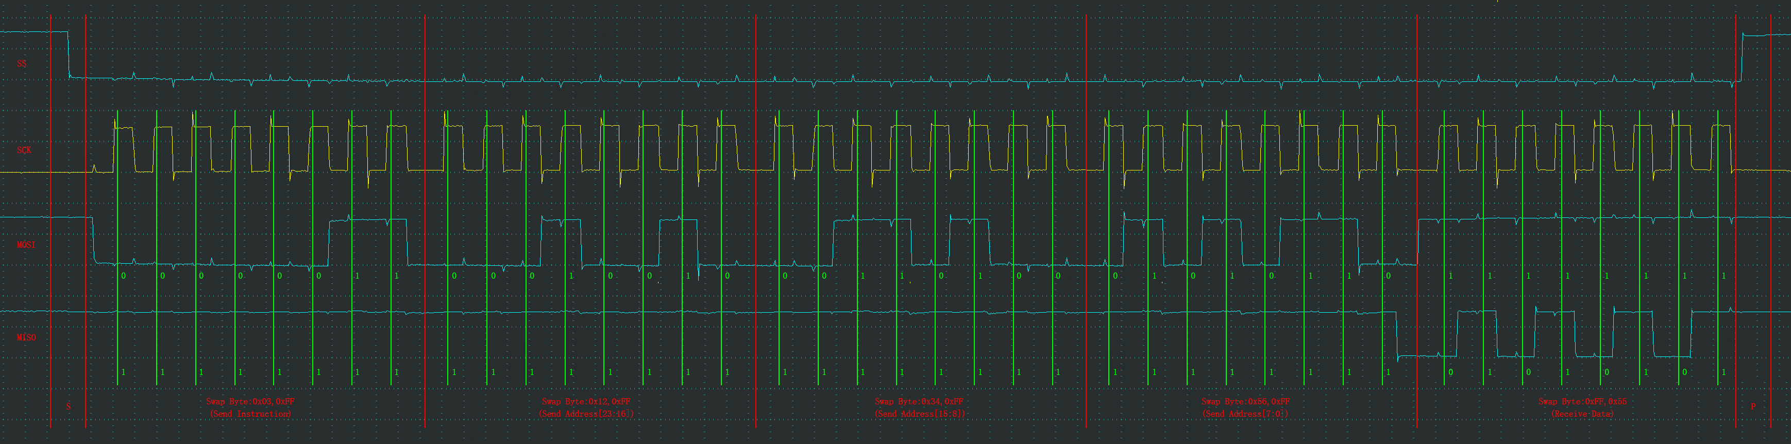Select the Swap Byte:0x03,0xFF annotation
Viewport: 1791px width, 444px height.
coord(250,401)
